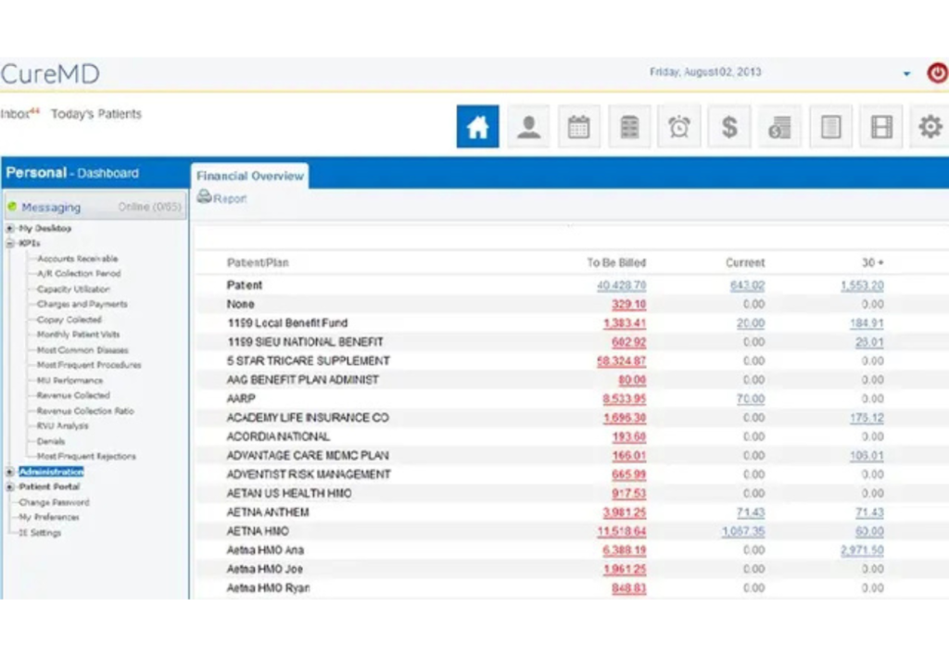Select Most Frequent Procedures item
The image size is (949, 657).
click(89, 365)
